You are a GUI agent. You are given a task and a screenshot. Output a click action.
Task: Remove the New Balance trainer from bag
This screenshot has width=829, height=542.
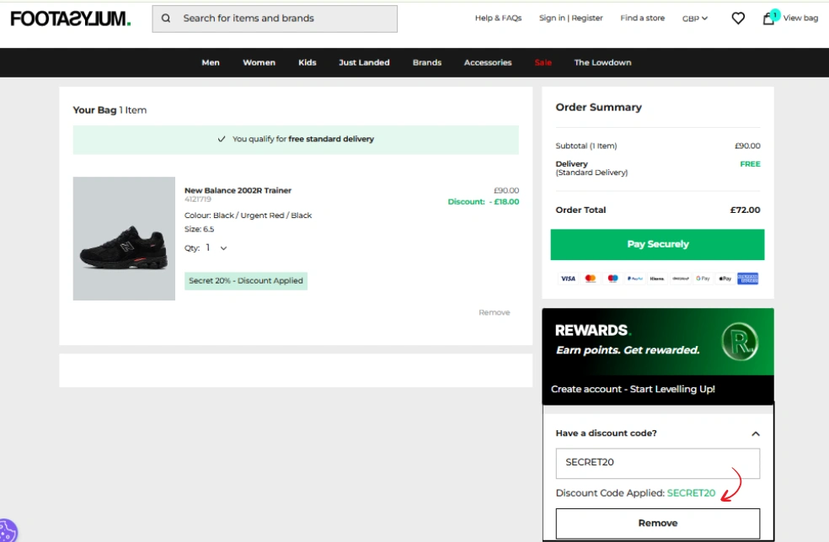pyautogui.click(x=495, y=313)
